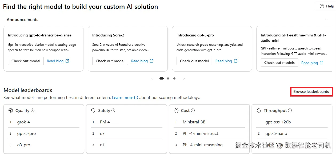Image resolution: width=336 pixels, height=154 pixels.
Task: Select the first carousel page indicator
Action: coord(162,78)
